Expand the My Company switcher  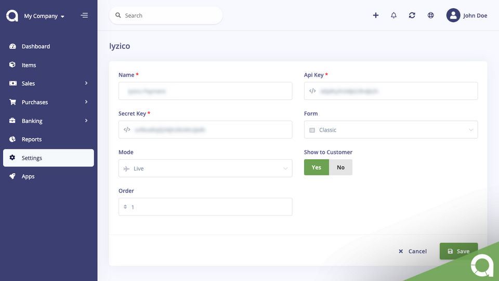44,16
